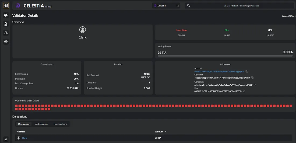Click the Commission 10% value

76,74
